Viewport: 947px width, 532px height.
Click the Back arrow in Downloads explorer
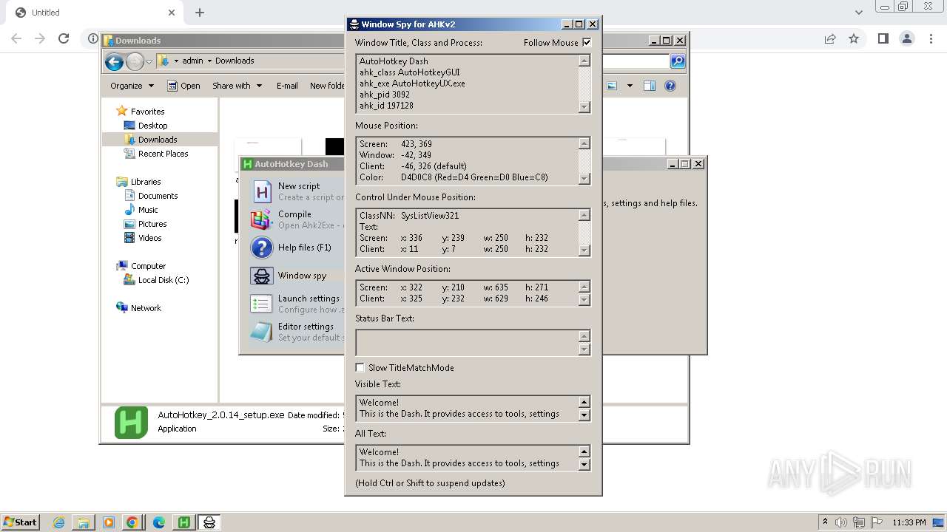[x=114, y=61]
